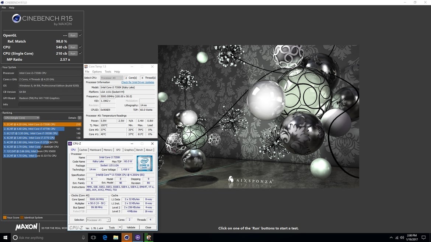The height and width of the screenshot is (242, 431).
Task: Click the MAXON logo at bottom left
Action: click(x=26, y=227)
